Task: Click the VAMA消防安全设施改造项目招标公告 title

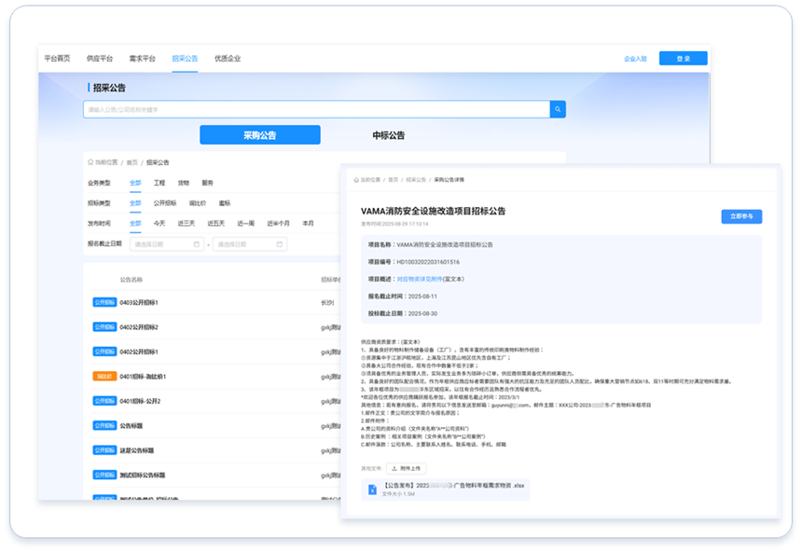Action: click(x=434, y=211)
